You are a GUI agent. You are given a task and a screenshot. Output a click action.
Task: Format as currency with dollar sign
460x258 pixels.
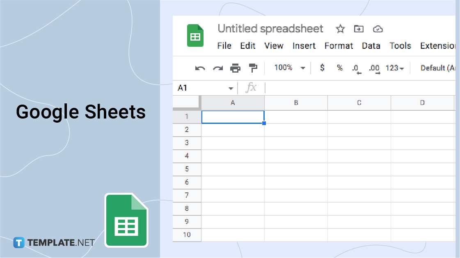pos(322,68)
